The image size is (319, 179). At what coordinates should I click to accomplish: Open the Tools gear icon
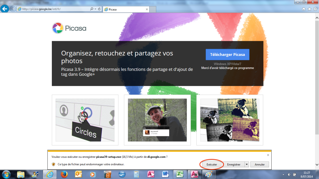point(315,9)
